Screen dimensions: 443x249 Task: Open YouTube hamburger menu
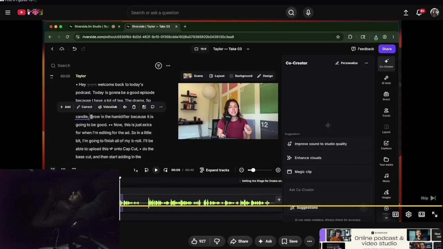pyautogui.click(x=8, y=12)
